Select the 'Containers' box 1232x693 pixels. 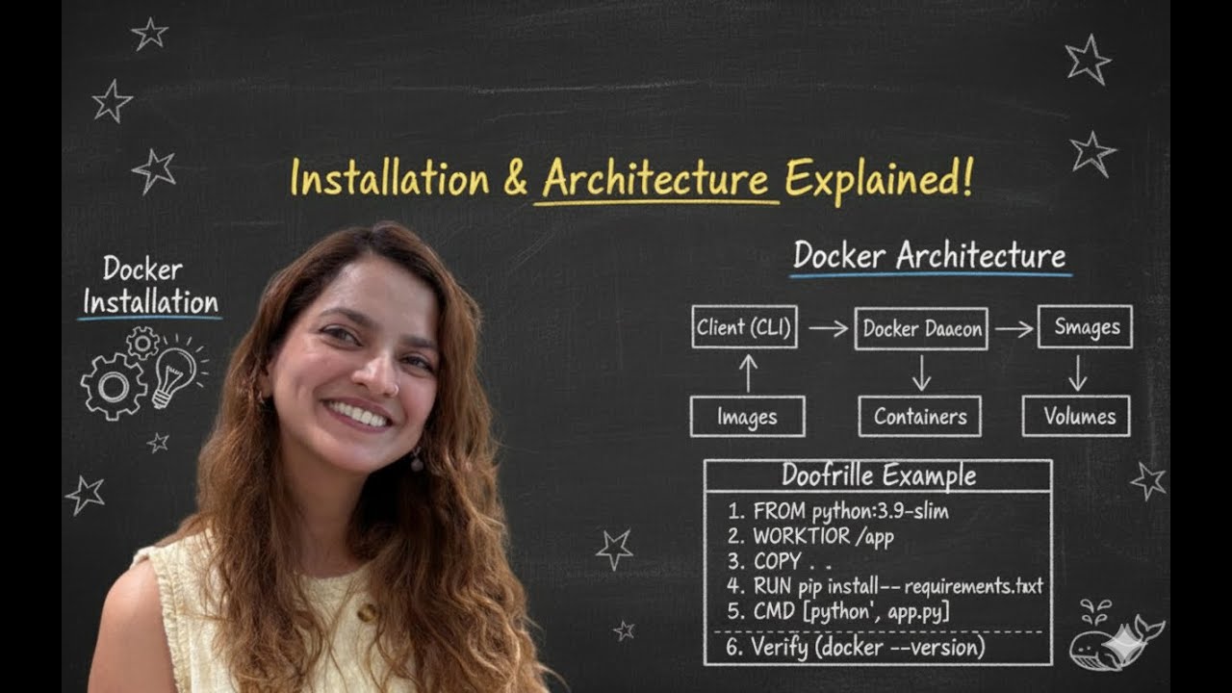coord(920,417)
